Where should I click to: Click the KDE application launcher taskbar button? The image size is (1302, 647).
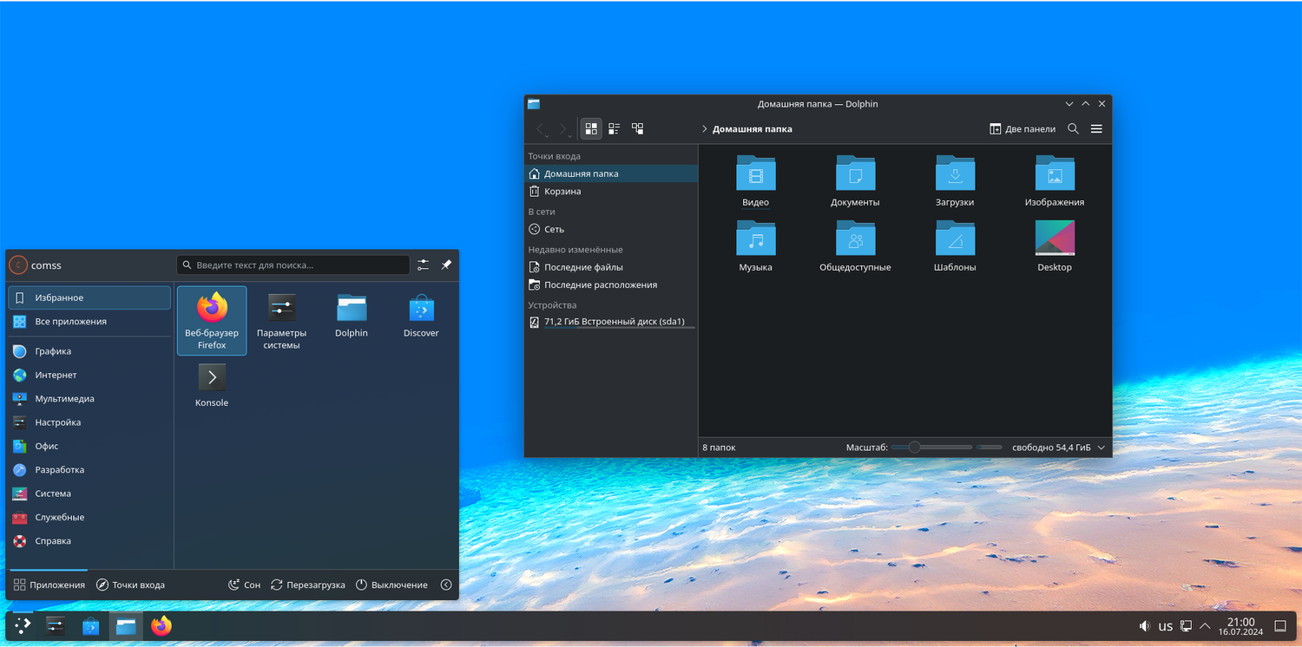(x=23, y=626)
